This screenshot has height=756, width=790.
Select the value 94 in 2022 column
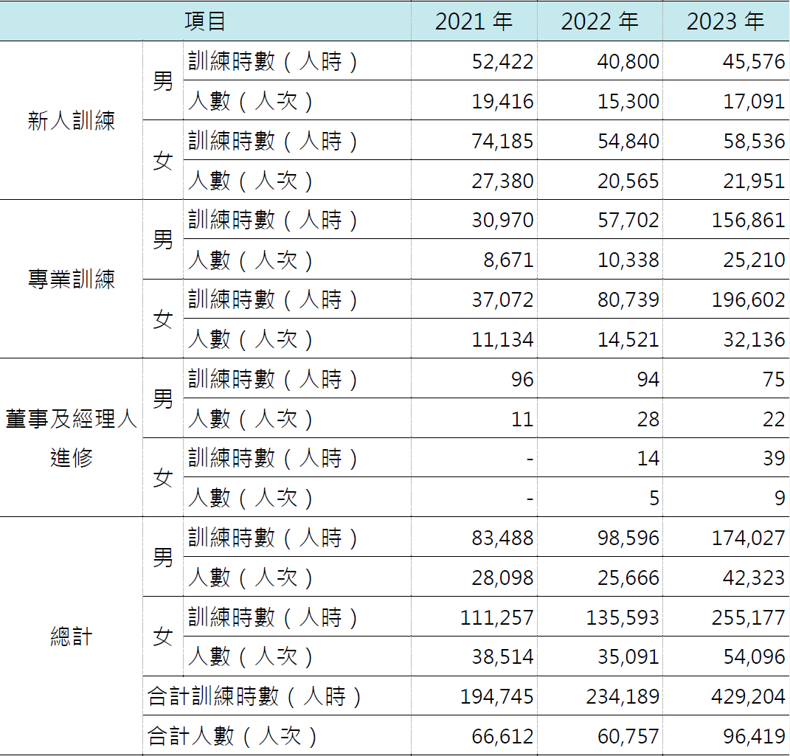click(x=648, y=379)
